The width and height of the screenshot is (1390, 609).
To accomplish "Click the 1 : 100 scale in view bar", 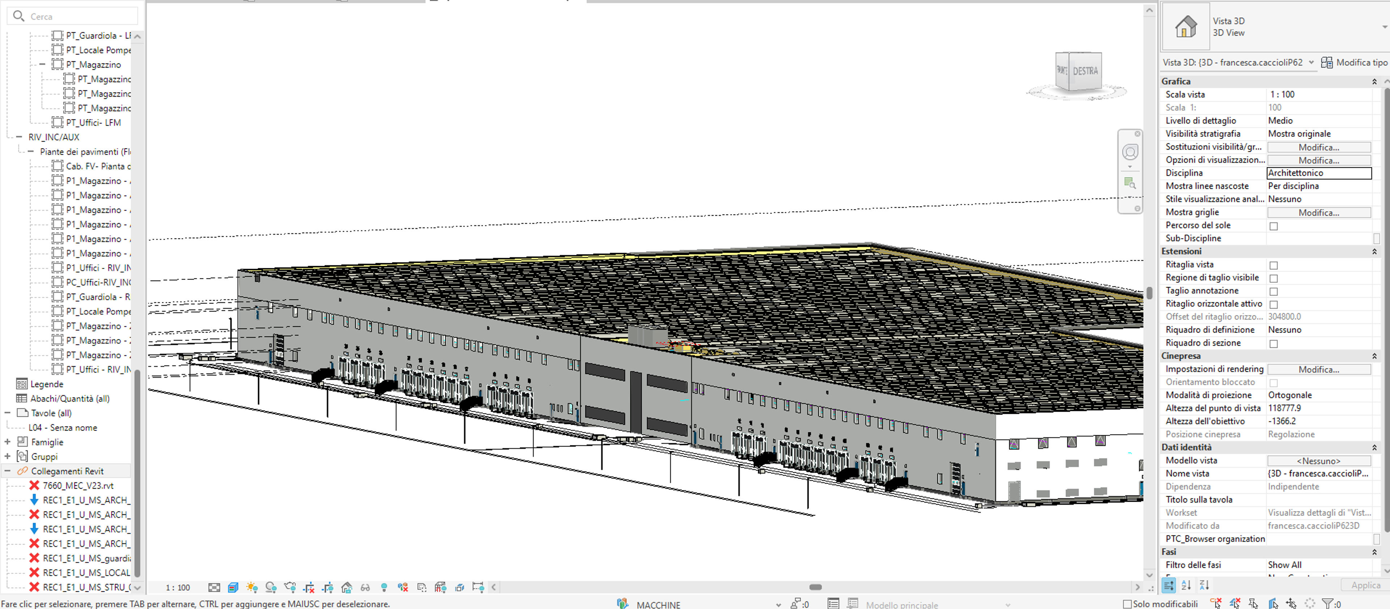I will tap(177, 587).
